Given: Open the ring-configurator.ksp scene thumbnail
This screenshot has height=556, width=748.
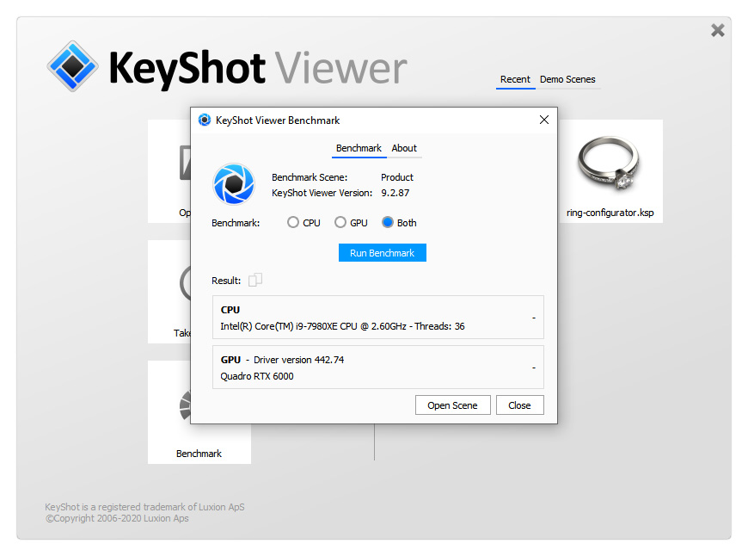Looking at the screenshot, I should [610, 171].
